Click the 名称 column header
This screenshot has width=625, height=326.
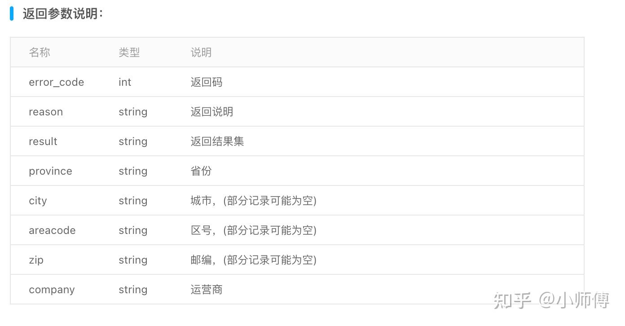click(40, 53)
